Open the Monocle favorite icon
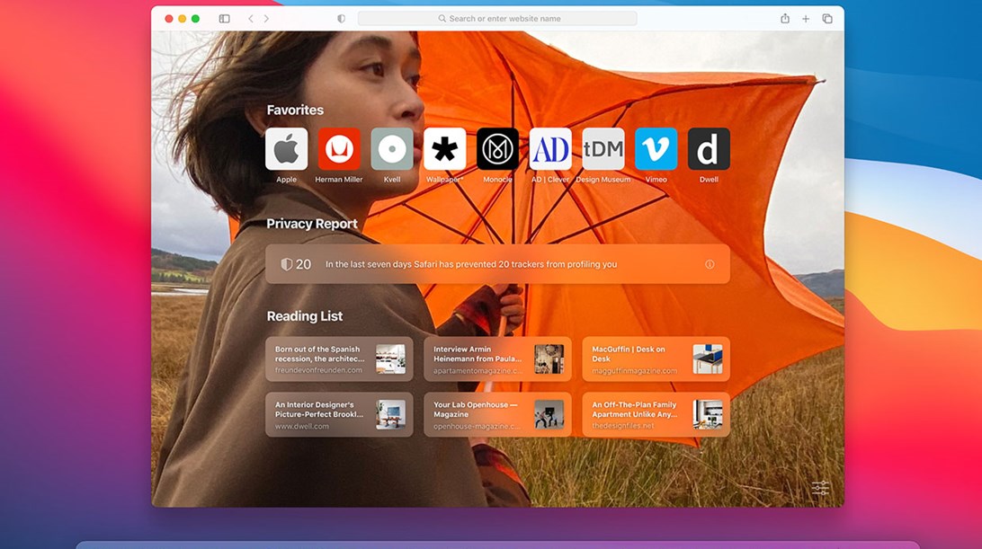Screen dimensions: 982x549 497,149
